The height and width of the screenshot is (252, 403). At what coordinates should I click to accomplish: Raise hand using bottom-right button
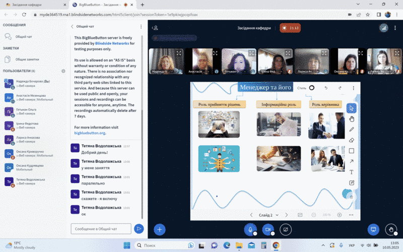(391, 229)
